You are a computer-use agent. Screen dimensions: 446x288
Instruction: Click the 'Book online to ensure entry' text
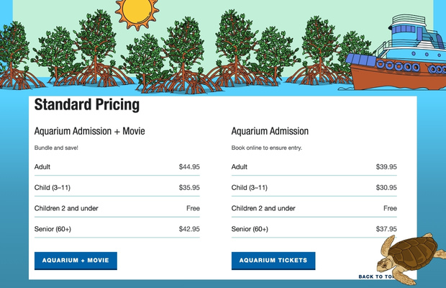point(266,148)
